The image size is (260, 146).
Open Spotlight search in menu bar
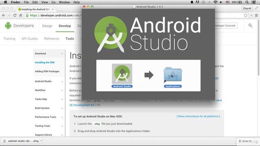(247, 2)
